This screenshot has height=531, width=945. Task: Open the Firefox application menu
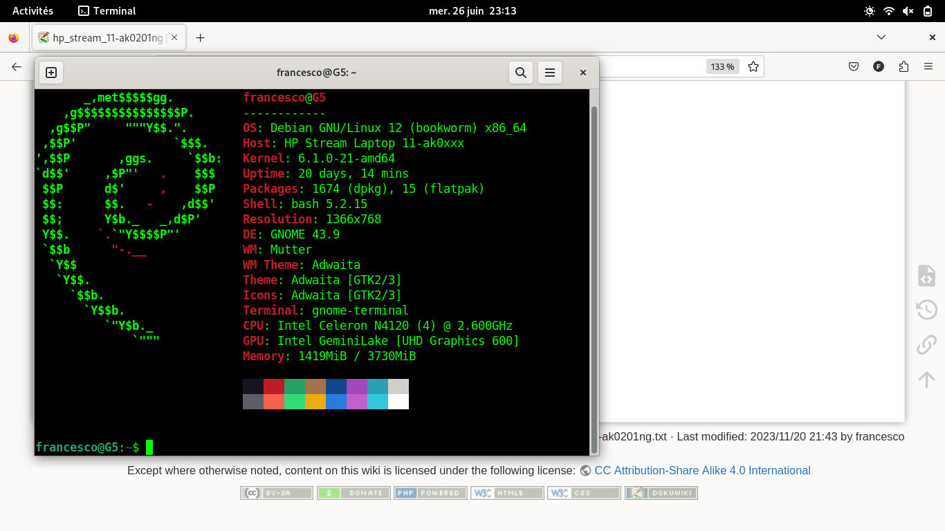point(928,66)
